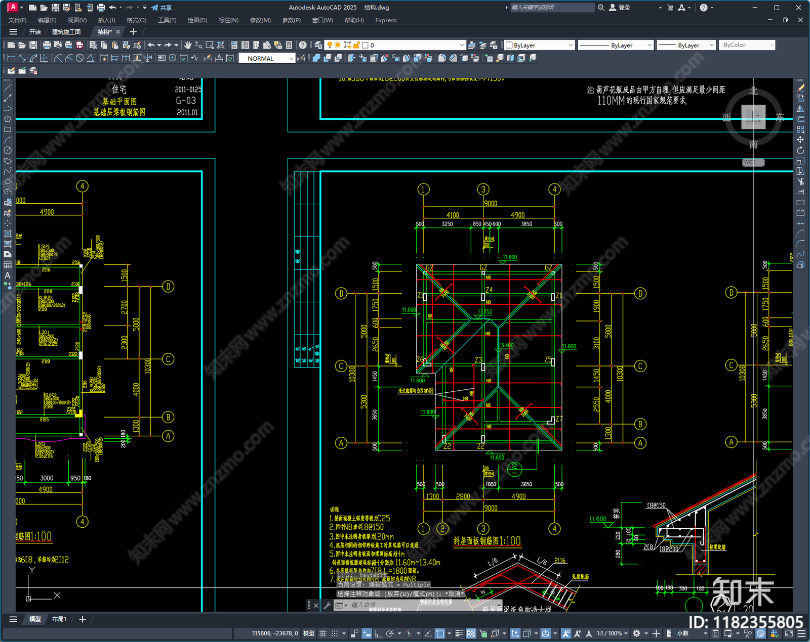
Task: Open the customization wrench on command line
Action: tap(327, 605)
